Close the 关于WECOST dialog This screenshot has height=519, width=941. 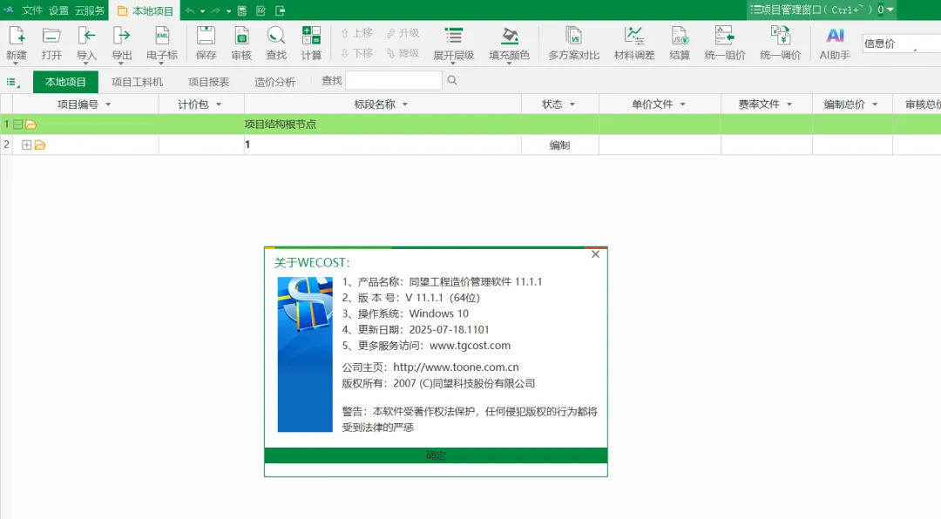595,254
